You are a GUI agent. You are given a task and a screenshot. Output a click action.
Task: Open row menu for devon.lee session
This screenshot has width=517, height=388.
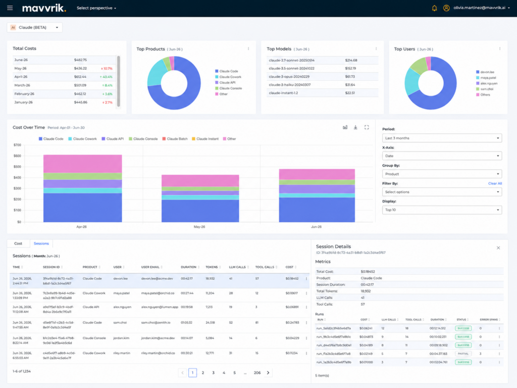(x=306, y=279)
